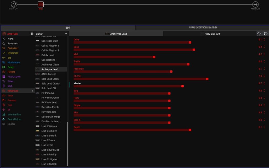Toggle the block bypass power button
This screenshot has width=269, height=168.
click(265, 34)
